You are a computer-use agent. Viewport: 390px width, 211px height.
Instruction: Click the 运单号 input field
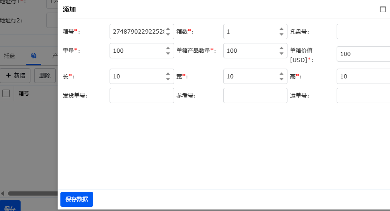[363, 96]
